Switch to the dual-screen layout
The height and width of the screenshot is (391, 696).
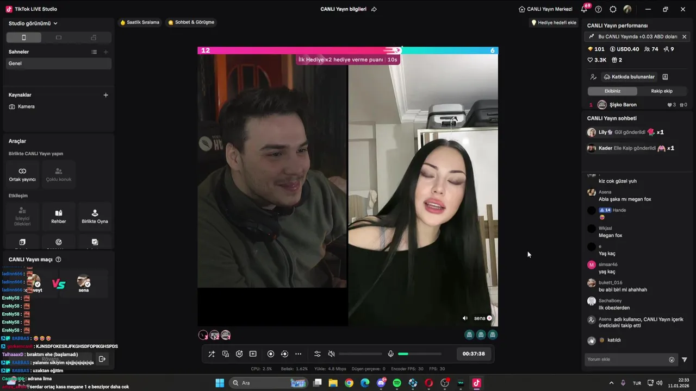click(x=94, y=37)
